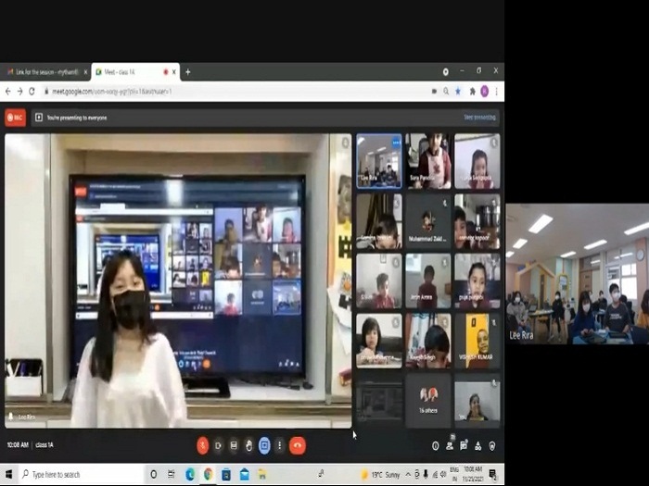Image resolution: width=649 pixels, height=486 pixels.
Task: Raise hand using the hand icon
Action: 248,445
